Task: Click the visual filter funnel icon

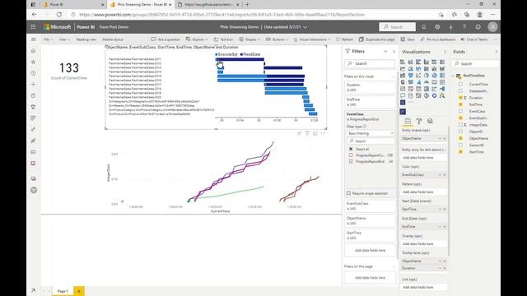Action: pos(307,133)
